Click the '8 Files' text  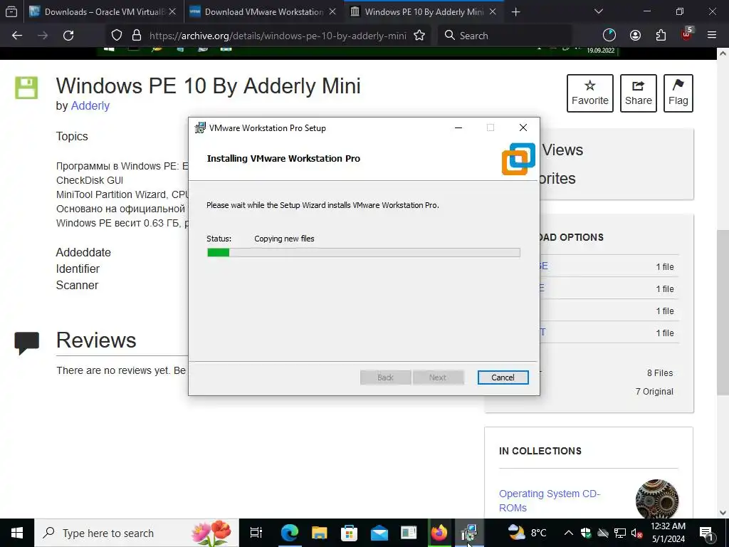pyautogui.click(x=660, y=373)
